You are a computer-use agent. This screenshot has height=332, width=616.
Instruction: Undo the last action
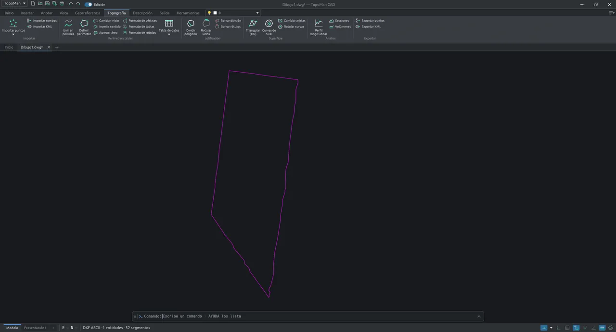point(71,4)
